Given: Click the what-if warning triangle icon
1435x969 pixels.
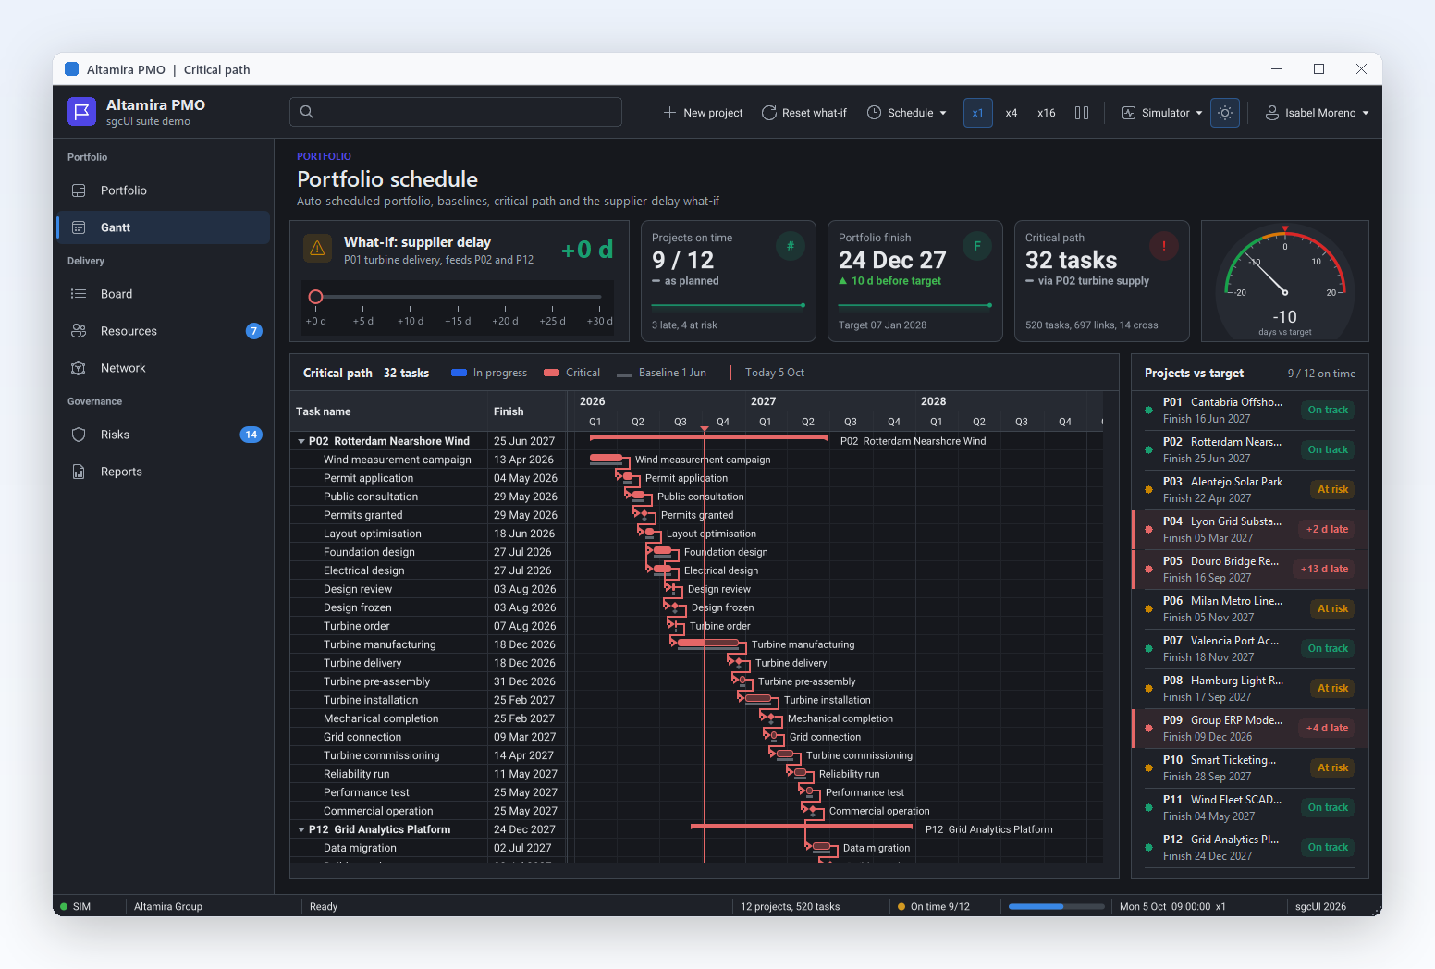Looking at the screenshot, I should point(317,249).
